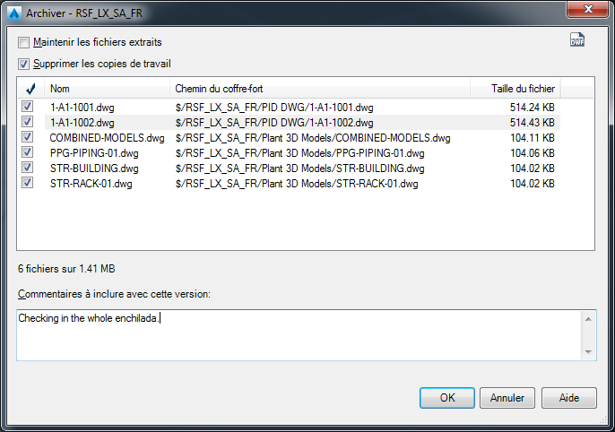This screenshot has height=432, width=615.
Task: Uncheck the 1-A1-1001.dwg file checkbox
Action: [28, 107]
